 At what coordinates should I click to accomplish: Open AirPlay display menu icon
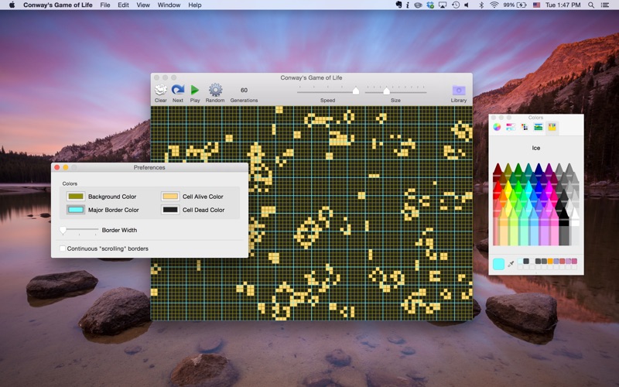tap(443, 5)
